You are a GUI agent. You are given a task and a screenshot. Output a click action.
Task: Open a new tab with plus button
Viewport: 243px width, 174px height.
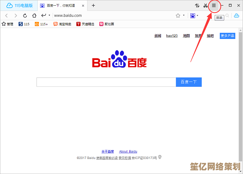point(93,5)
